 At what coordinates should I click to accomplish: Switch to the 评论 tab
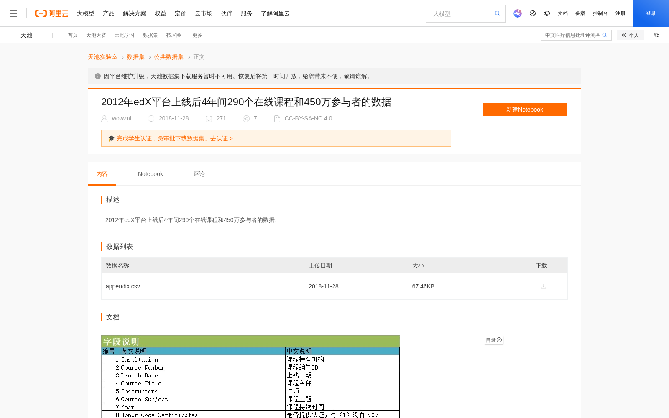[199, 174]
